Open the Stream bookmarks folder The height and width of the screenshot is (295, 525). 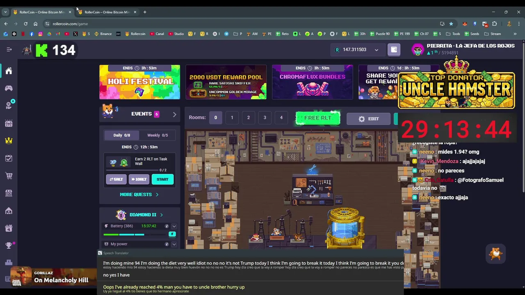[x=492, y=34]
